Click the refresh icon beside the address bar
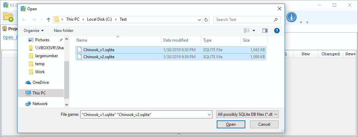Viewport: 358px width, 137px height. point(206,20)
